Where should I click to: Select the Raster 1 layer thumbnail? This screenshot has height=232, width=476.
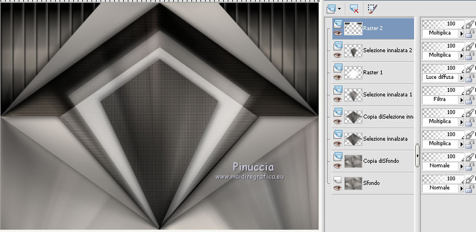[353, 73]
